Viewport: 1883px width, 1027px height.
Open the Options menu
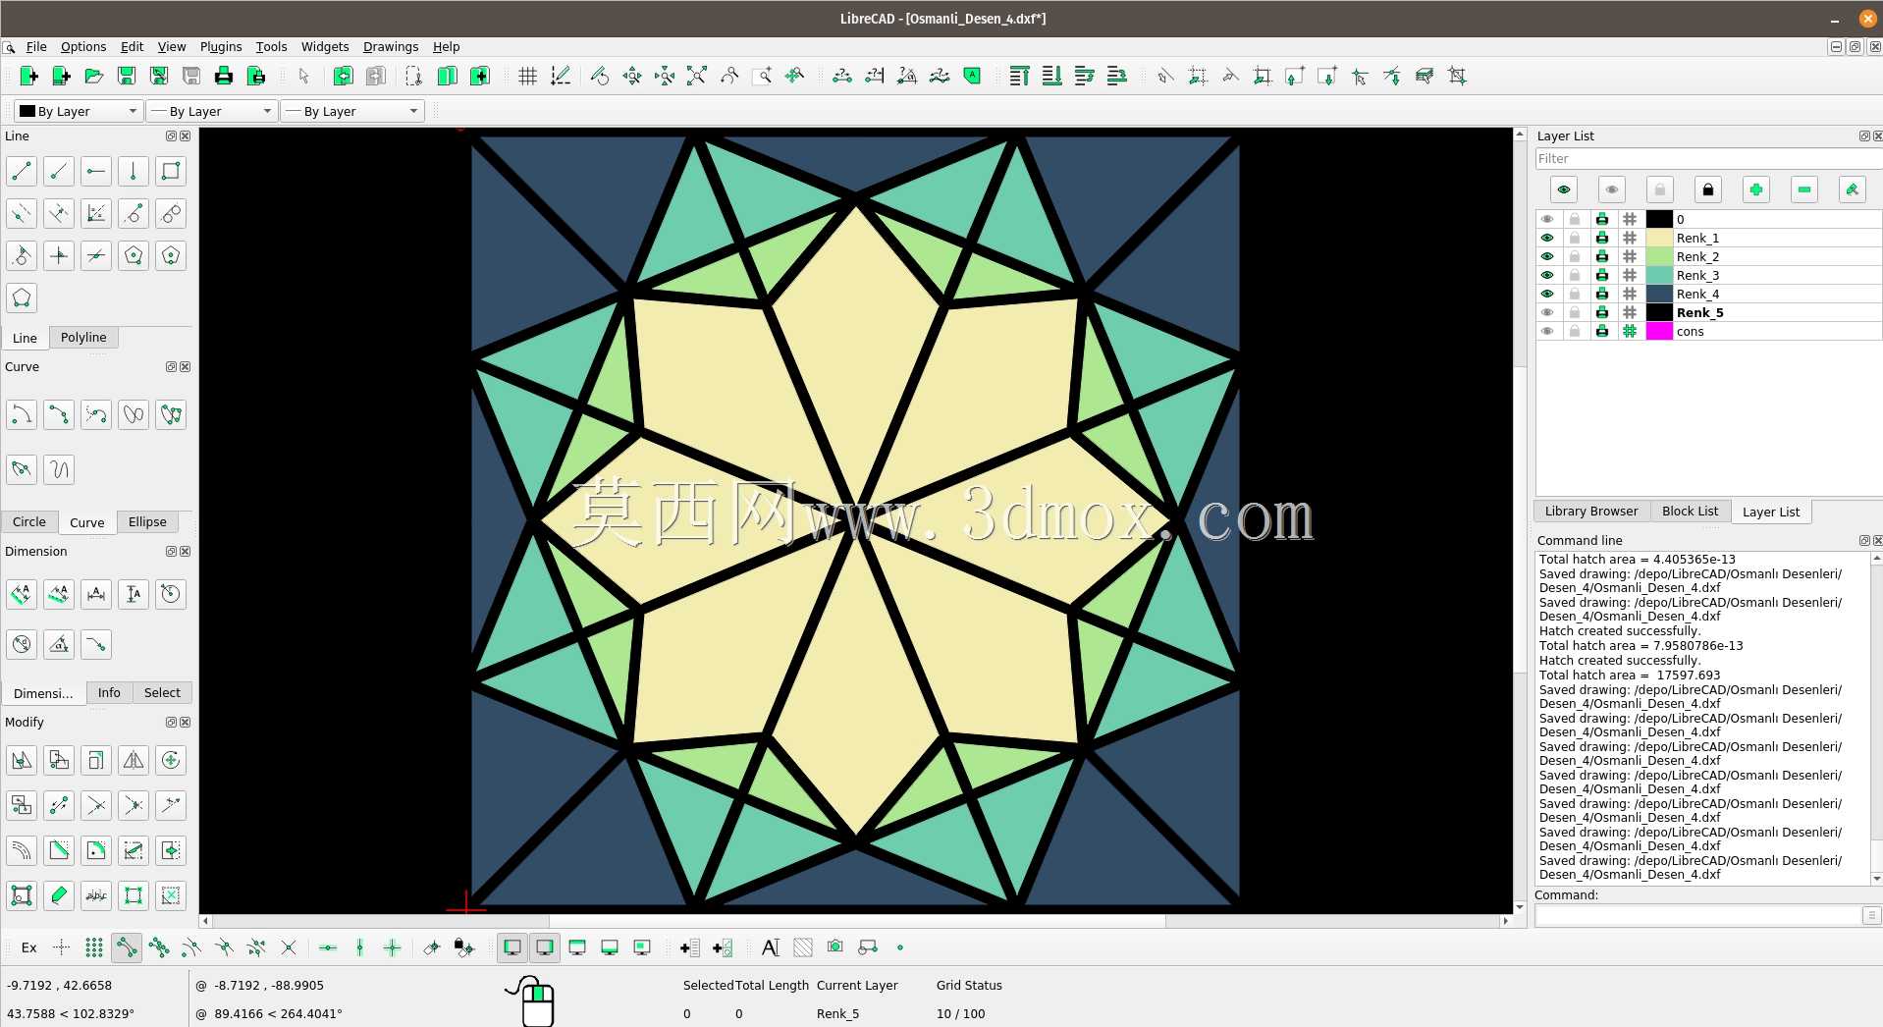tap(83, 46)
